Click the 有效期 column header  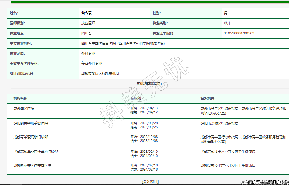(135, 98)
